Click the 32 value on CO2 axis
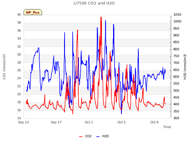The width and height of the screenshot is (189, 142). click(x=19, y=46)
